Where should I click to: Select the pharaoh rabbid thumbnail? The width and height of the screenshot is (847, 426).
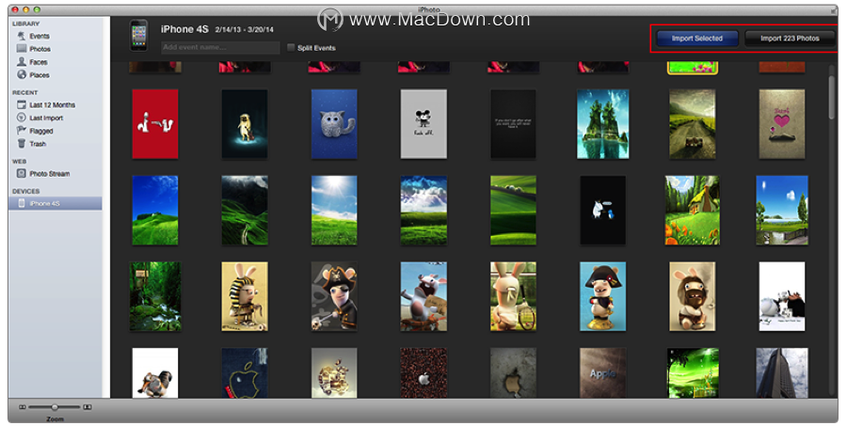coord(245,296)
